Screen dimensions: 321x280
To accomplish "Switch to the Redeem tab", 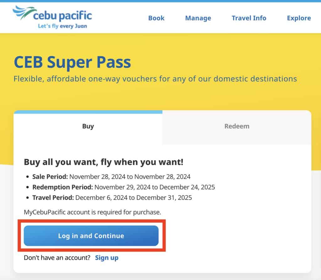I will [x=237, y=127].
